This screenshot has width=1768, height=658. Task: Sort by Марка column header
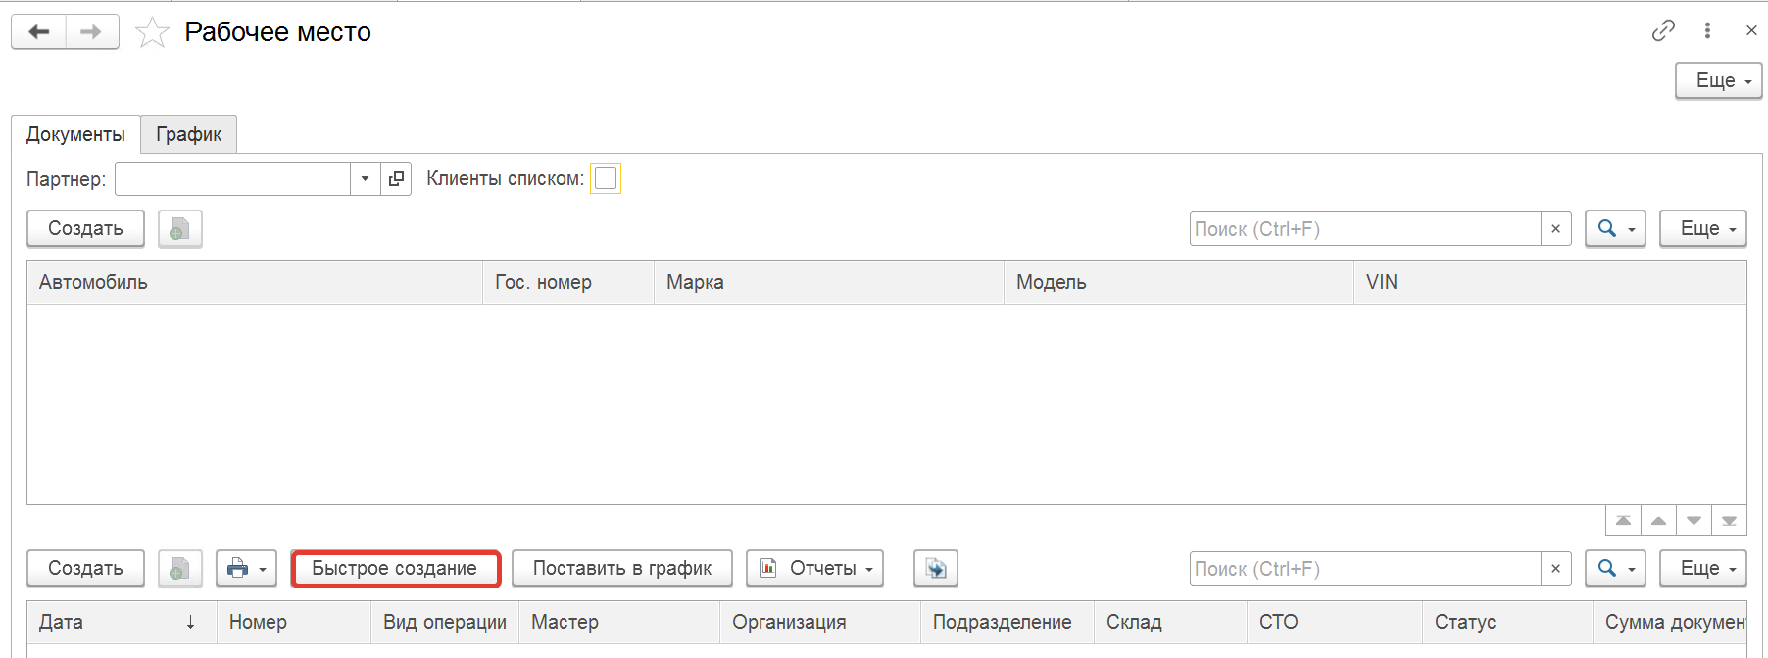[x=829, y=282]
